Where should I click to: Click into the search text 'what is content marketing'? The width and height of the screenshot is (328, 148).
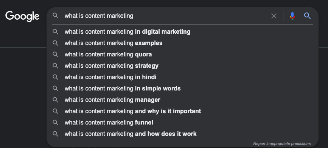pyautogui.click(x=99, y=16)
